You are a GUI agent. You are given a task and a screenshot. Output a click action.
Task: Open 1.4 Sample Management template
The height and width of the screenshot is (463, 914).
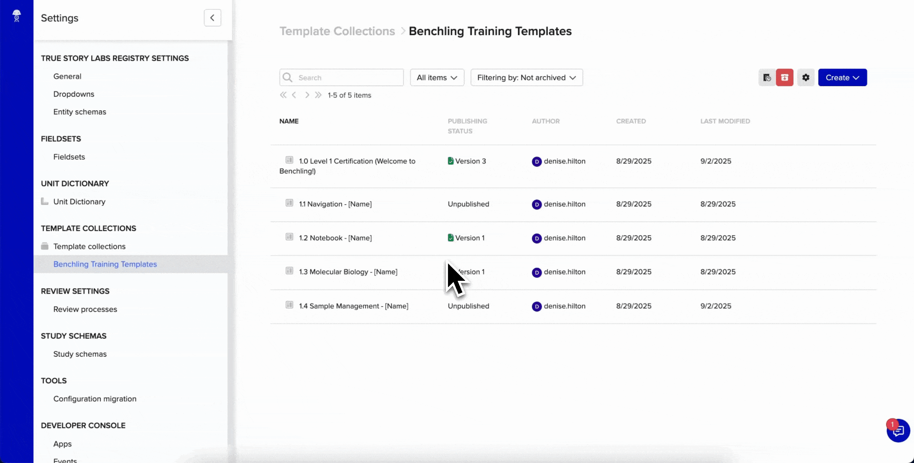tap(353, 306)
